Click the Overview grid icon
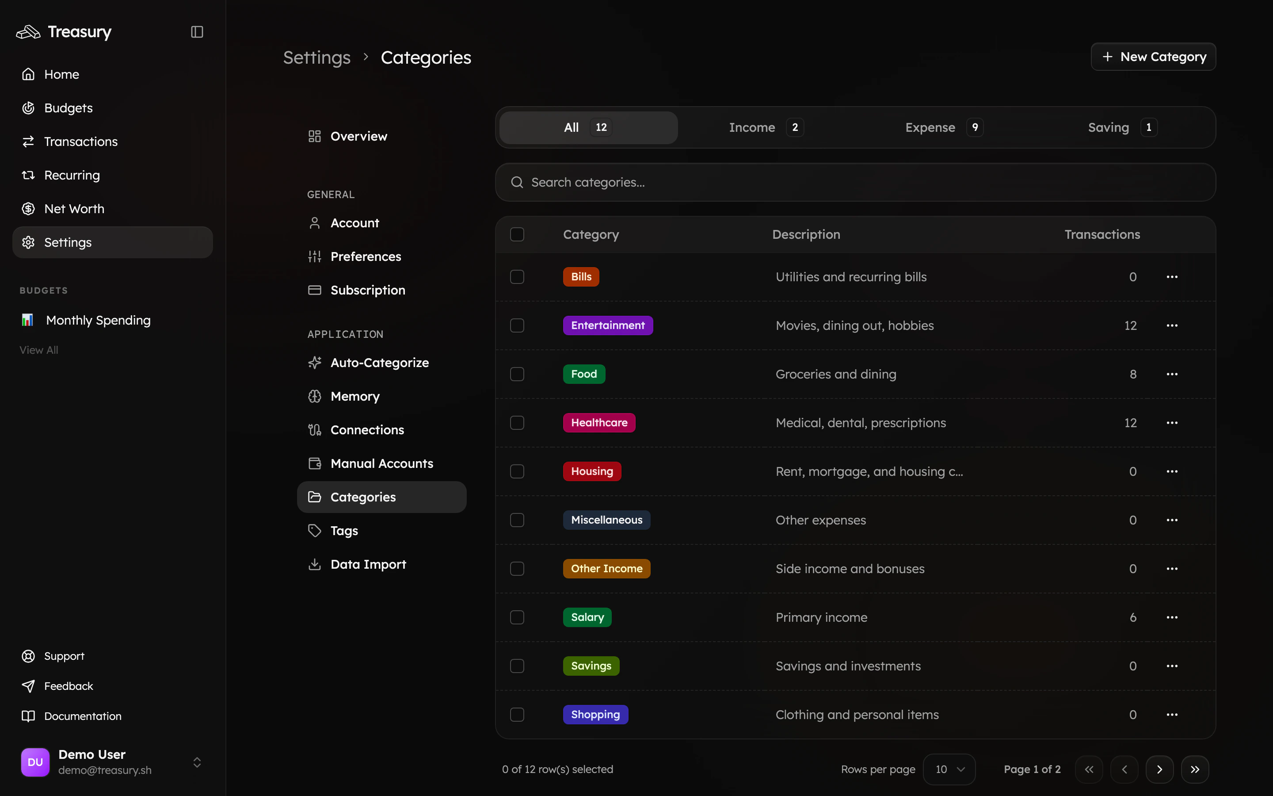Screen dimensions: 1273x796 315,136
